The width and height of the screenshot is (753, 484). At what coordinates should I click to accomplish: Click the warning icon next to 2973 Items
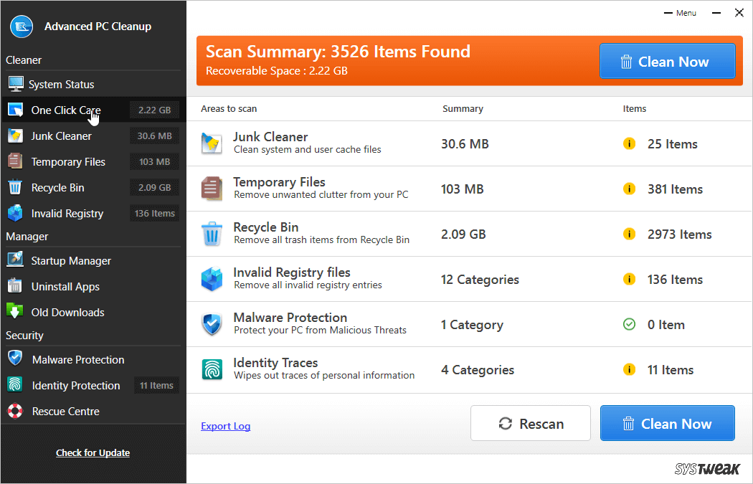(x=629, y=234)
